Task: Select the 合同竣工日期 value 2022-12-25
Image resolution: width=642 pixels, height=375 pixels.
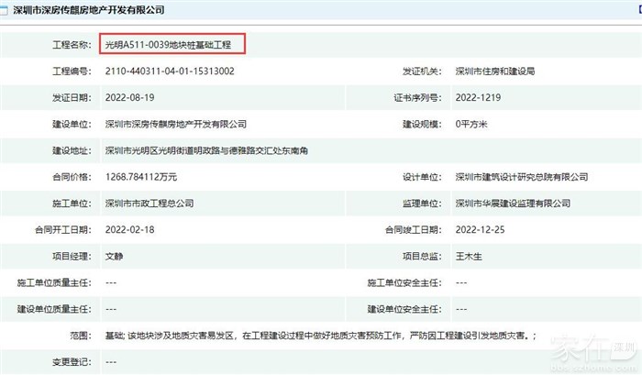Action: tap(479, 230)
